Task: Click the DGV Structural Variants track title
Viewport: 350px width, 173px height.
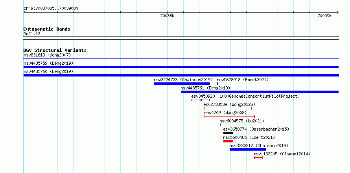Action: [x=55, y=50]
